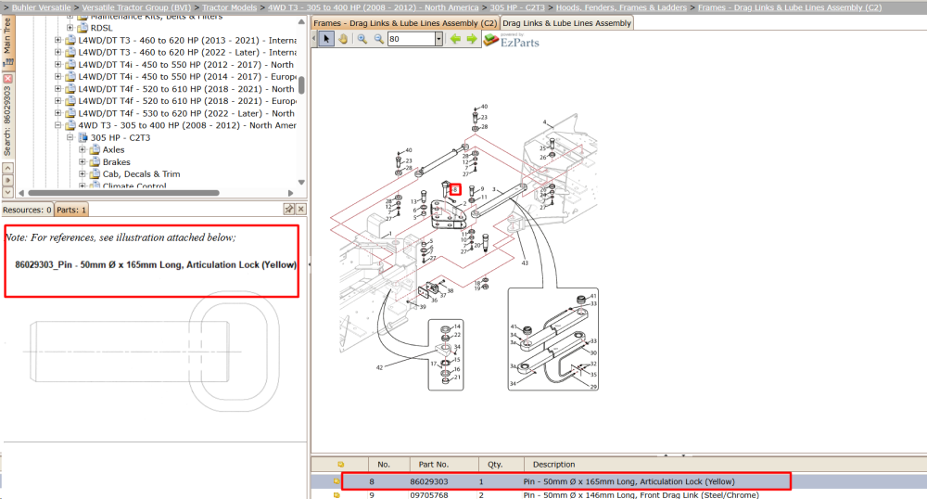The height and width of the screenshot is (499, 927).
Task: Click the 305 HP - C2T3 model icon
Action: coord(83,138)
